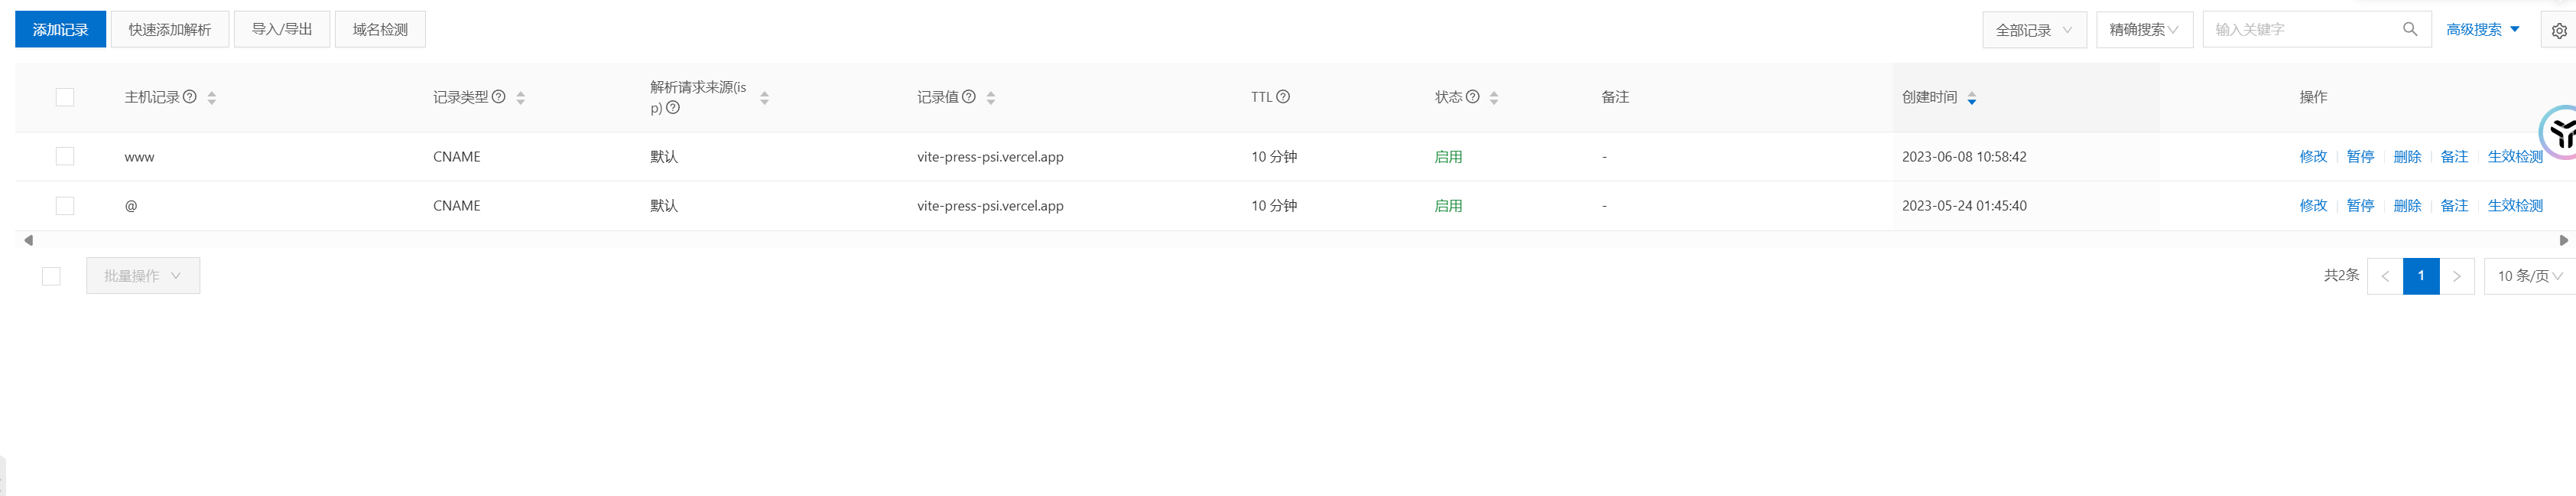Open the 全部记录 filter dropdown
The image size is (2576, 496).
pos(2033,30)
